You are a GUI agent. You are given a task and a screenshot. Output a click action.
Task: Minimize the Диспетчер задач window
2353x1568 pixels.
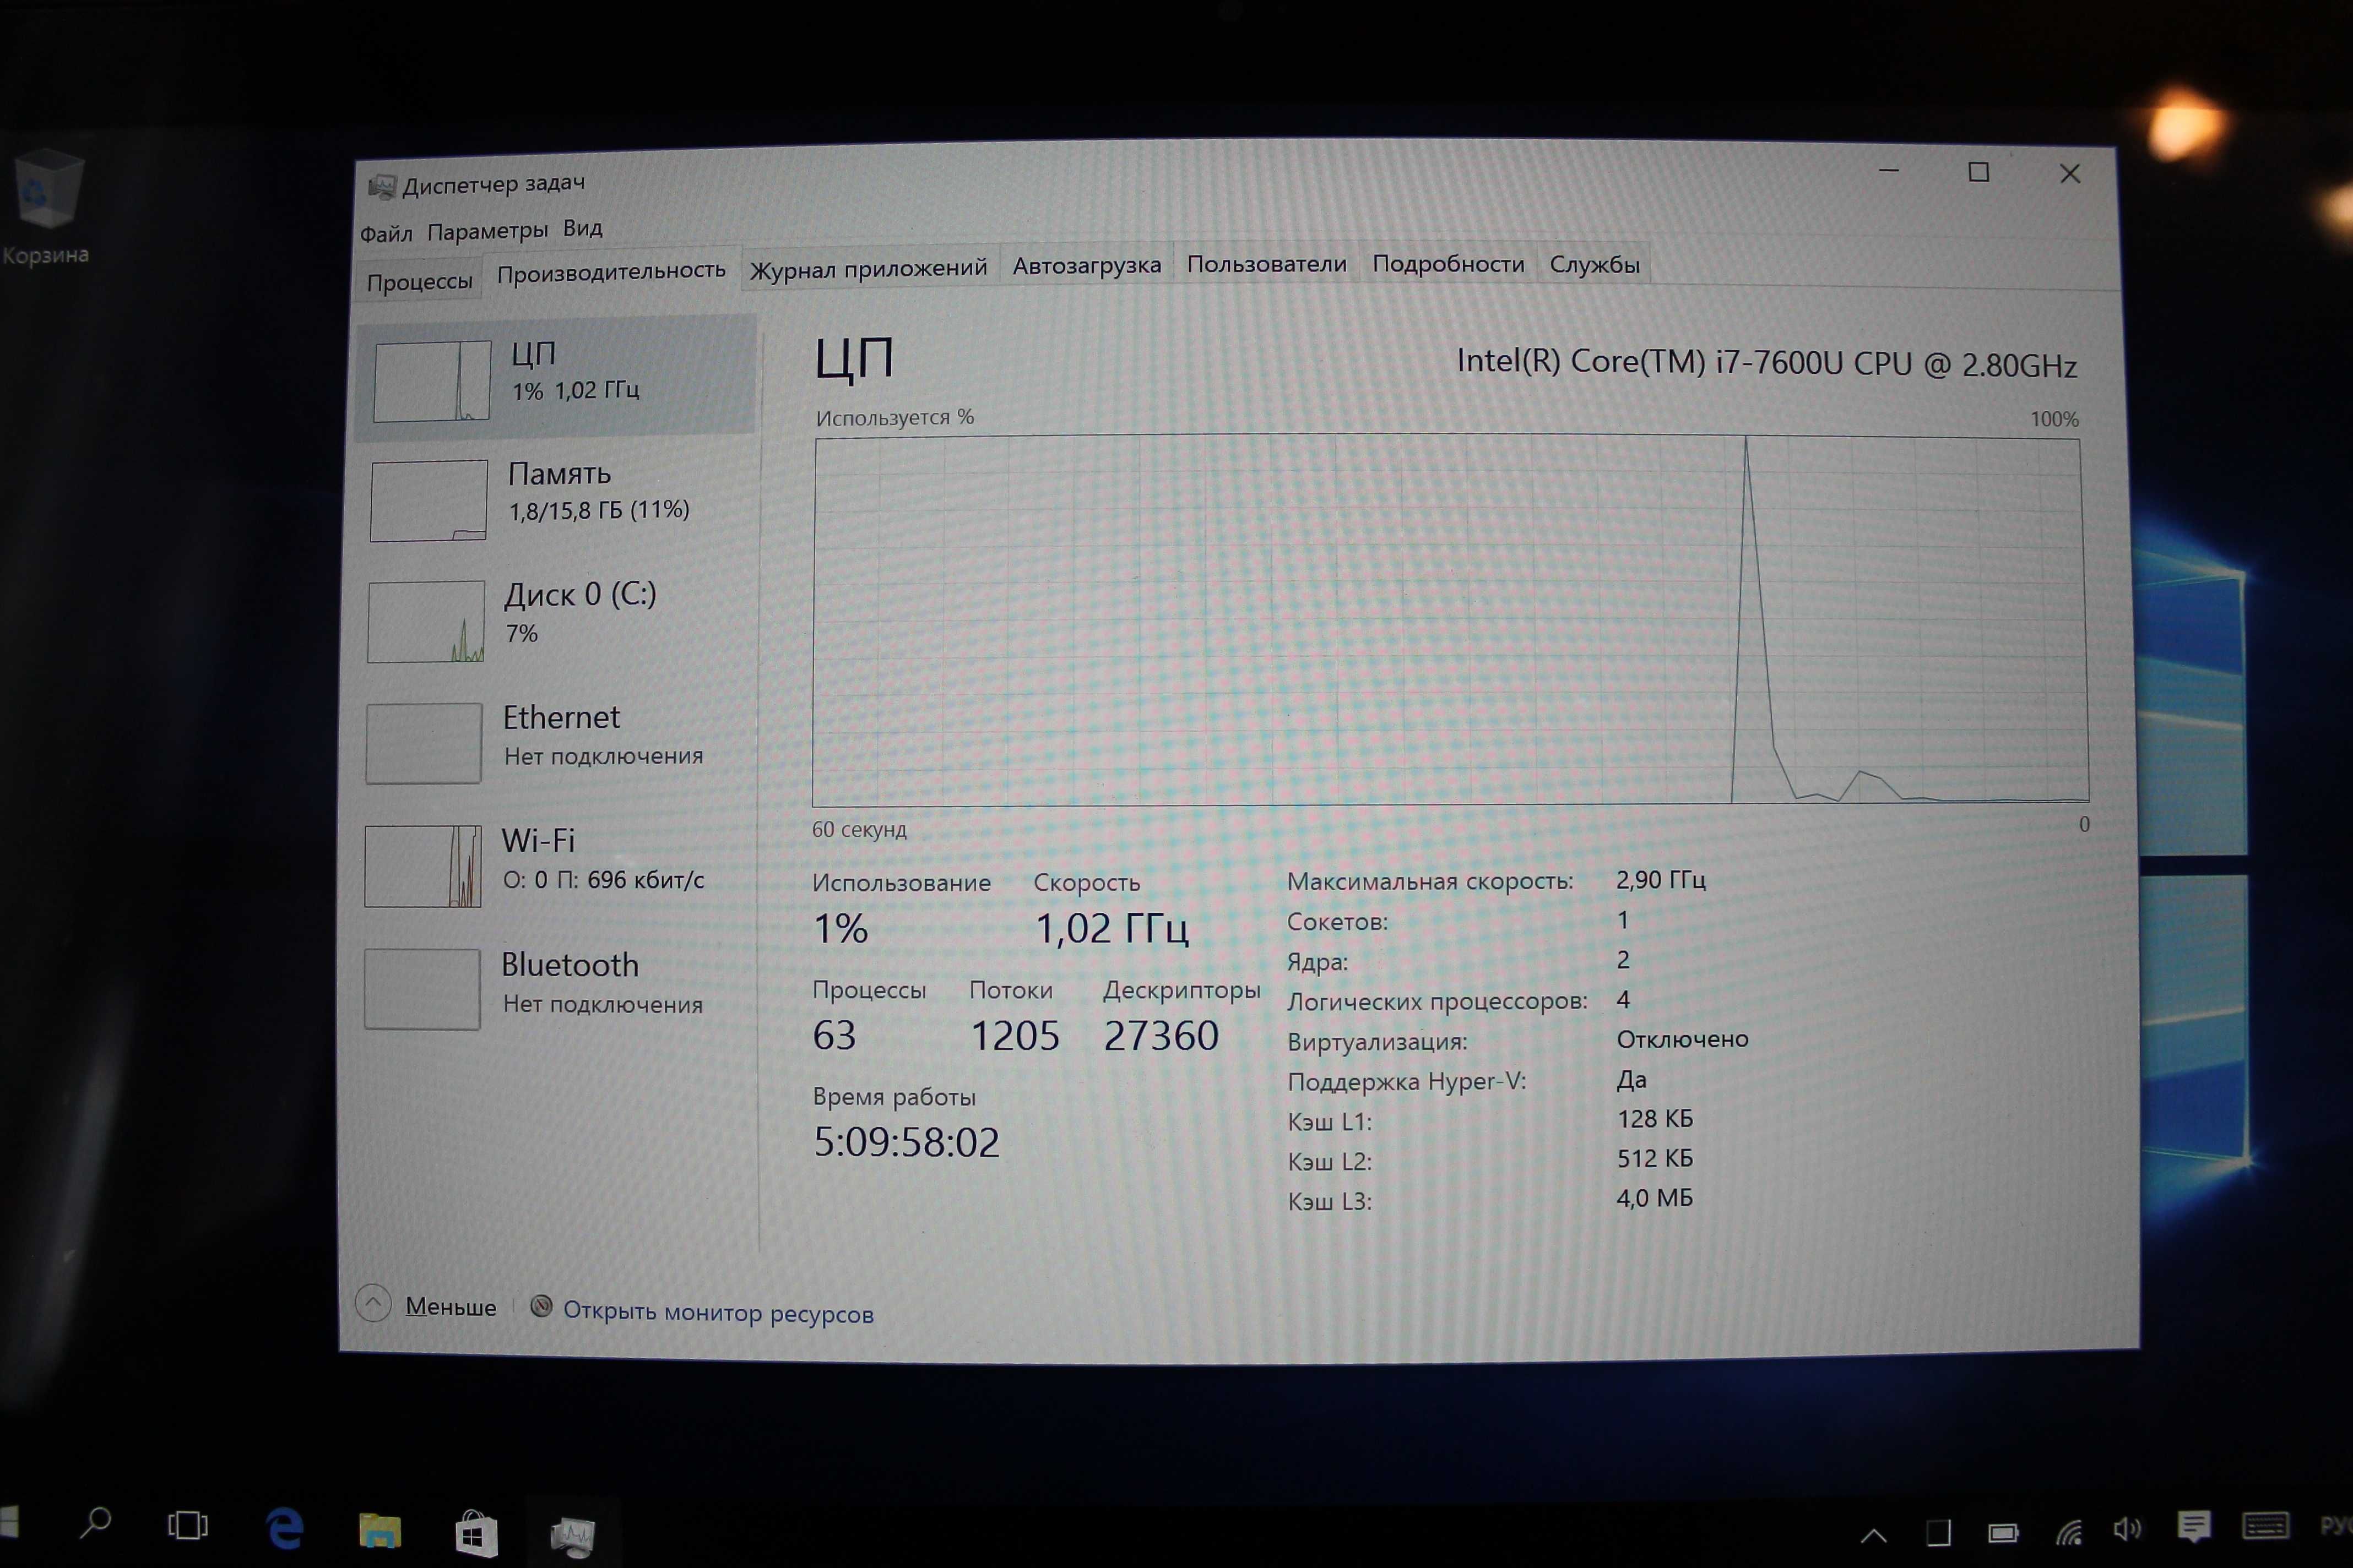1889,171
